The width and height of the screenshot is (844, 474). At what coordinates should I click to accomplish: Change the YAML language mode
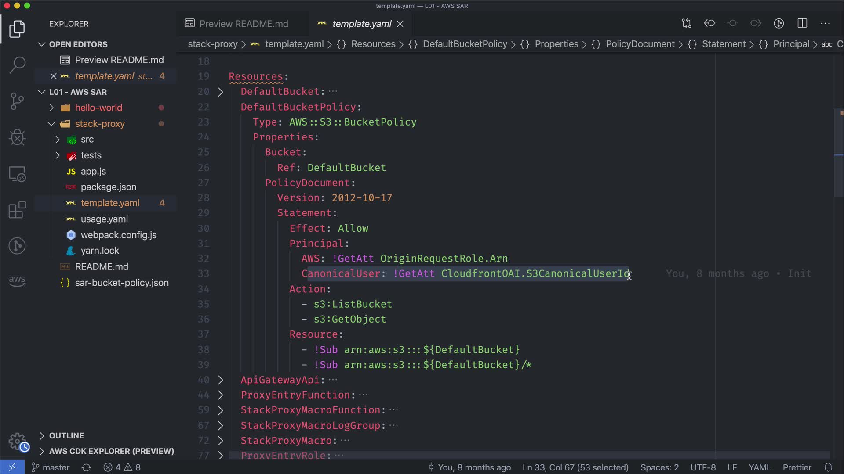(759, 467)
